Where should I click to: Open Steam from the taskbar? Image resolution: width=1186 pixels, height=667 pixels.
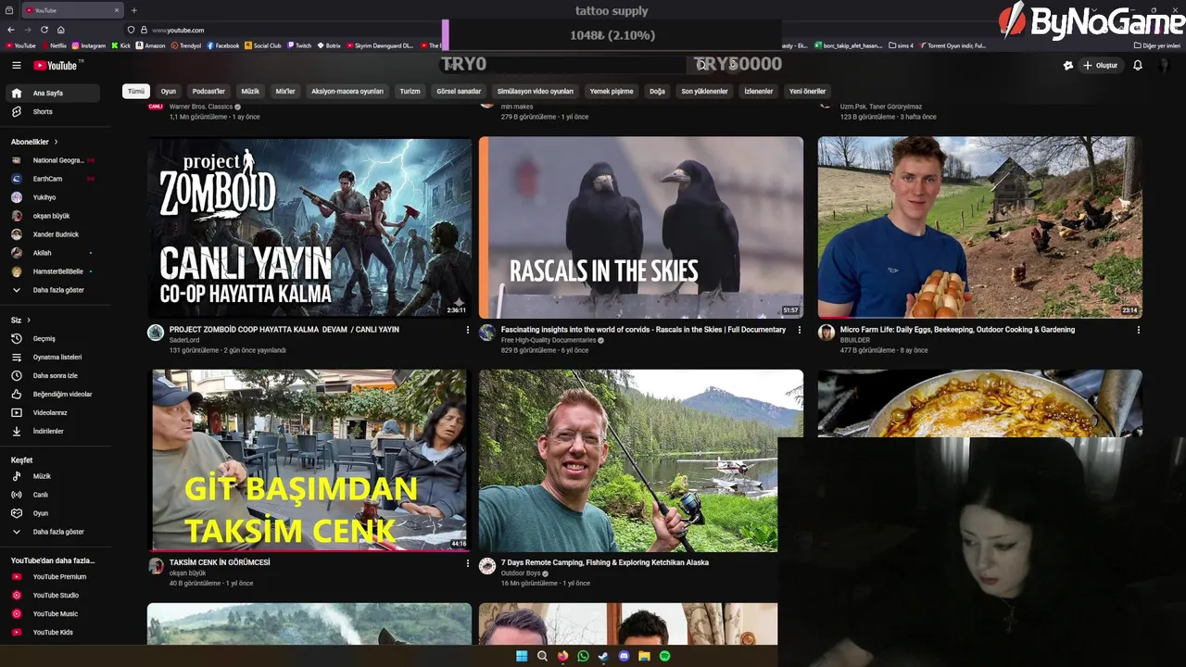tap(603, 656)
